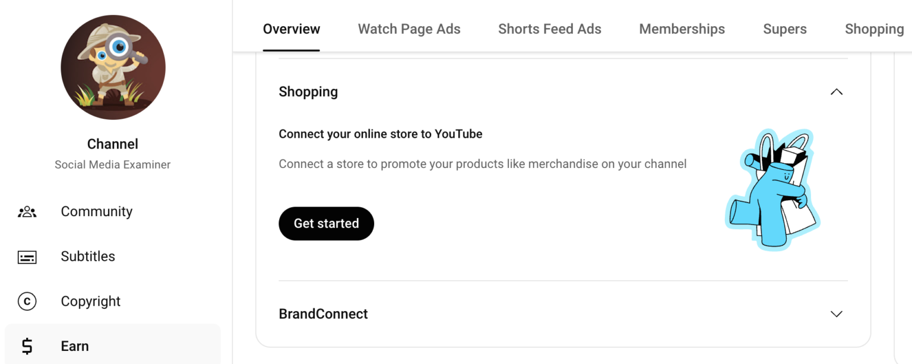
Task: Click the BrandConnect section header
Action: [x=563, y=314]
